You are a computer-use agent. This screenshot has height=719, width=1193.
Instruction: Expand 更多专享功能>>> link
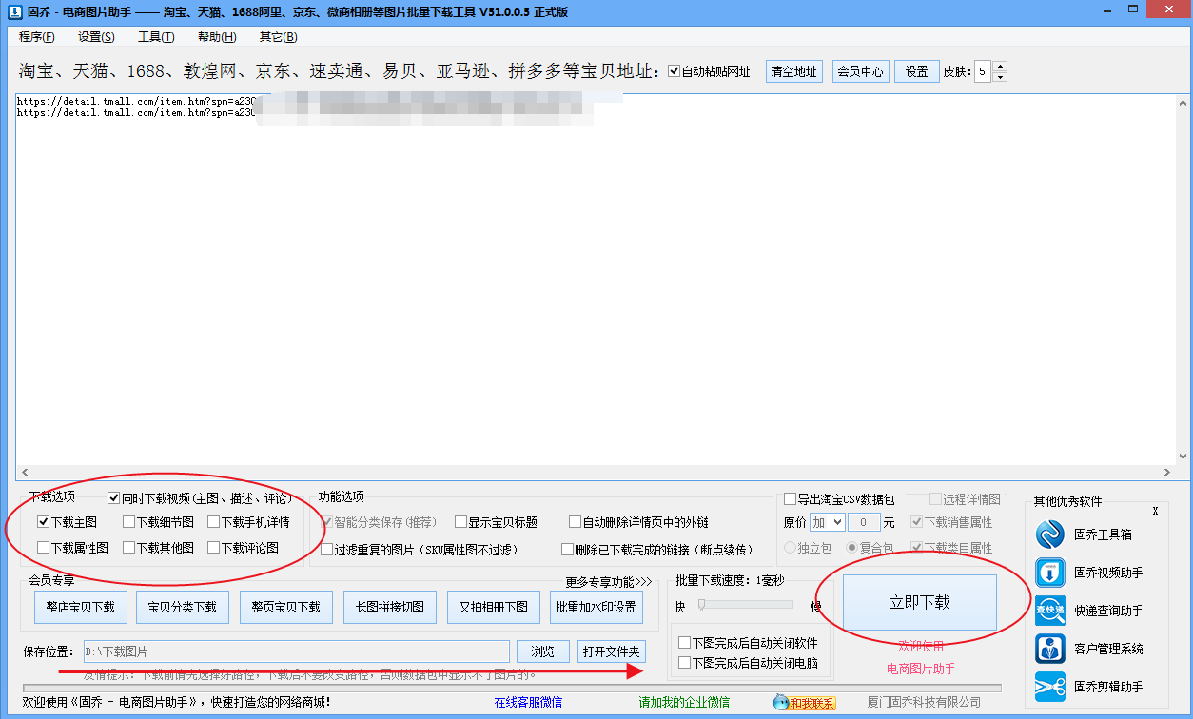tap(609, 582)
